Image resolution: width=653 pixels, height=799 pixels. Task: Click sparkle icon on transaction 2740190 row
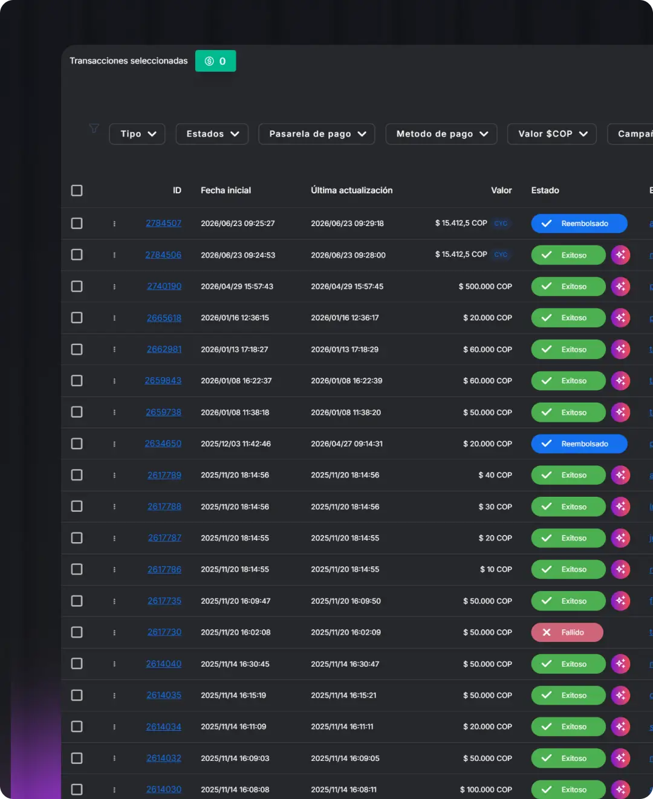620,286
